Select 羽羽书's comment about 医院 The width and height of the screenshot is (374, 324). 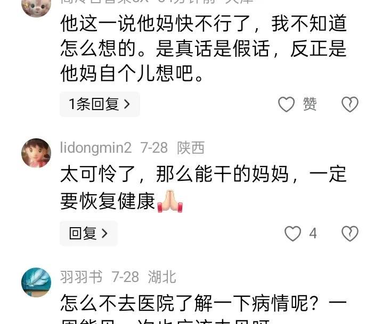click(x=204, y=309)
